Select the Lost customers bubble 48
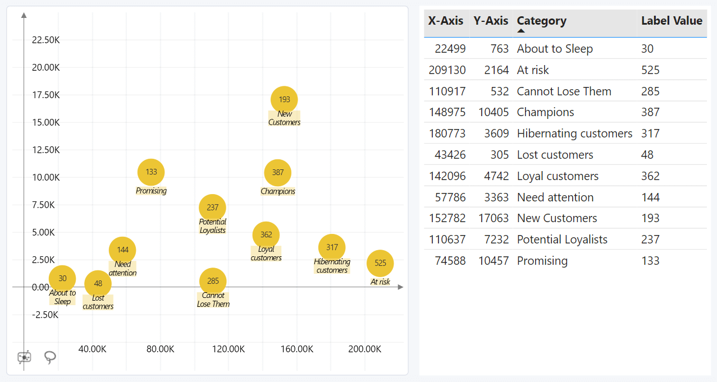The width and height of the screenshot is (717, 382). pyautogui.click(x=98, y=283)
